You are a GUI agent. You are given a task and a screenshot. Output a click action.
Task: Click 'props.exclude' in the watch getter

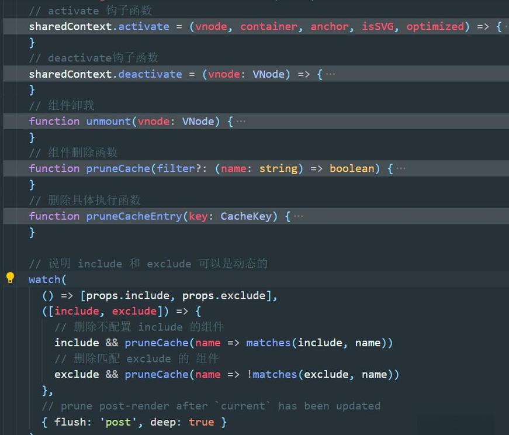(224, 296)
